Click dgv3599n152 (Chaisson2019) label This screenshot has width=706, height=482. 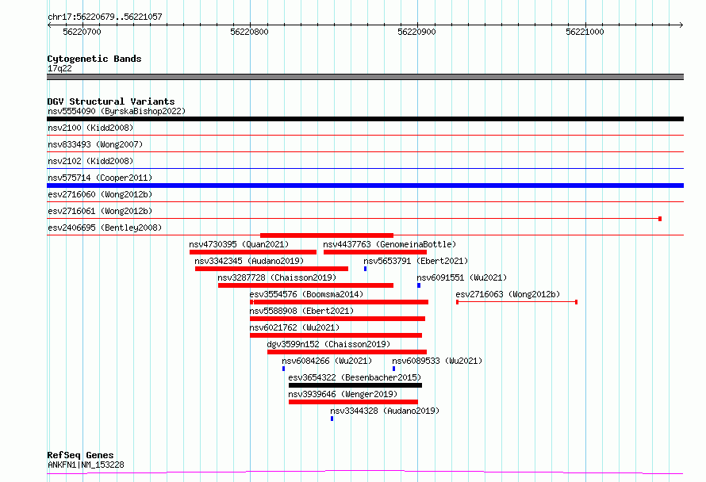click(328, 344)
